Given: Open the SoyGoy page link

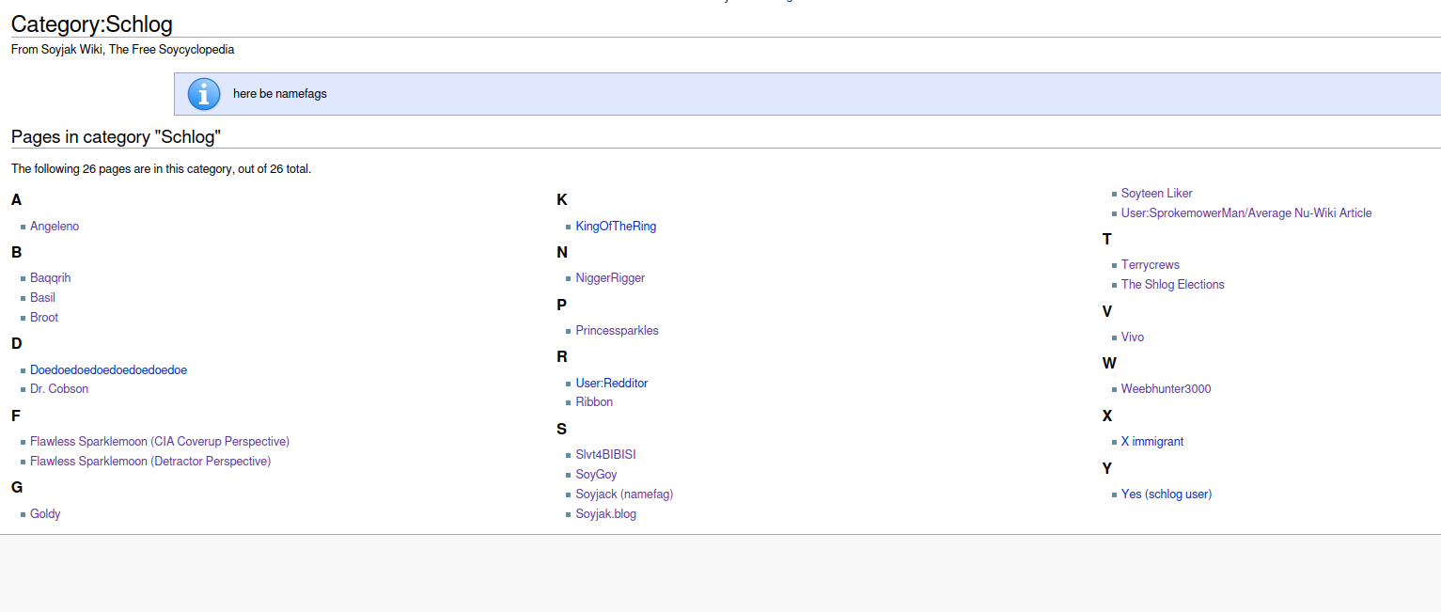Looking at the screenshot, I should point(597,475).
